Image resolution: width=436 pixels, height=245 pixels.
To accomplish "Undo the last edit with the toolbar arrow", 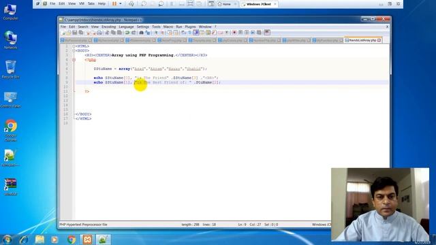I will [x=127, y=33].
